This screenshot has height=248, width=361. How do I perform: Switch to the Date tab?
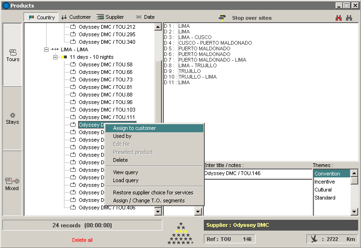tap(145, 17)
